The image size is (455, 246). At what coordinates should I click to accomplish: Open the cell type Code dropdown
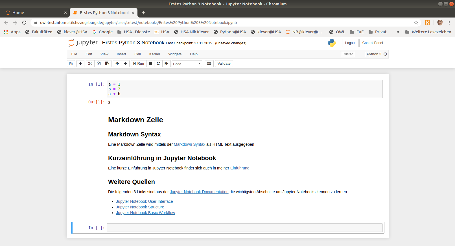click(x=187, y=64)
